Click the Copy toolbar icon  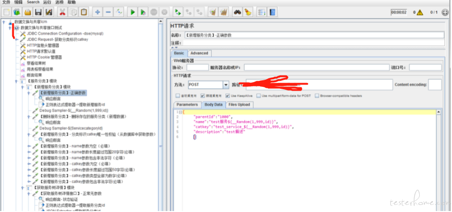pyautogui.click(x=73, y=12)
